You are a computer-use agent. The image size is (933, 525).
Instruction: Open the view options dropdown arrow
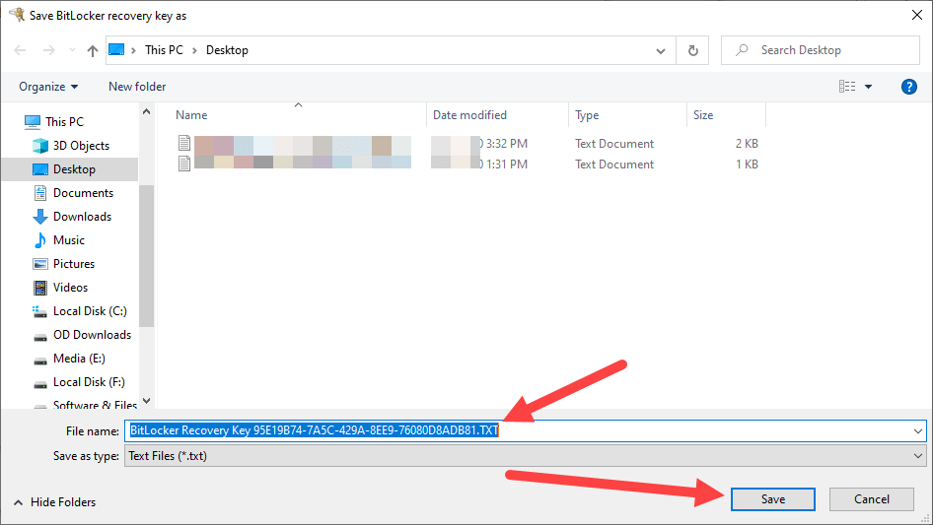coord(868,87)
